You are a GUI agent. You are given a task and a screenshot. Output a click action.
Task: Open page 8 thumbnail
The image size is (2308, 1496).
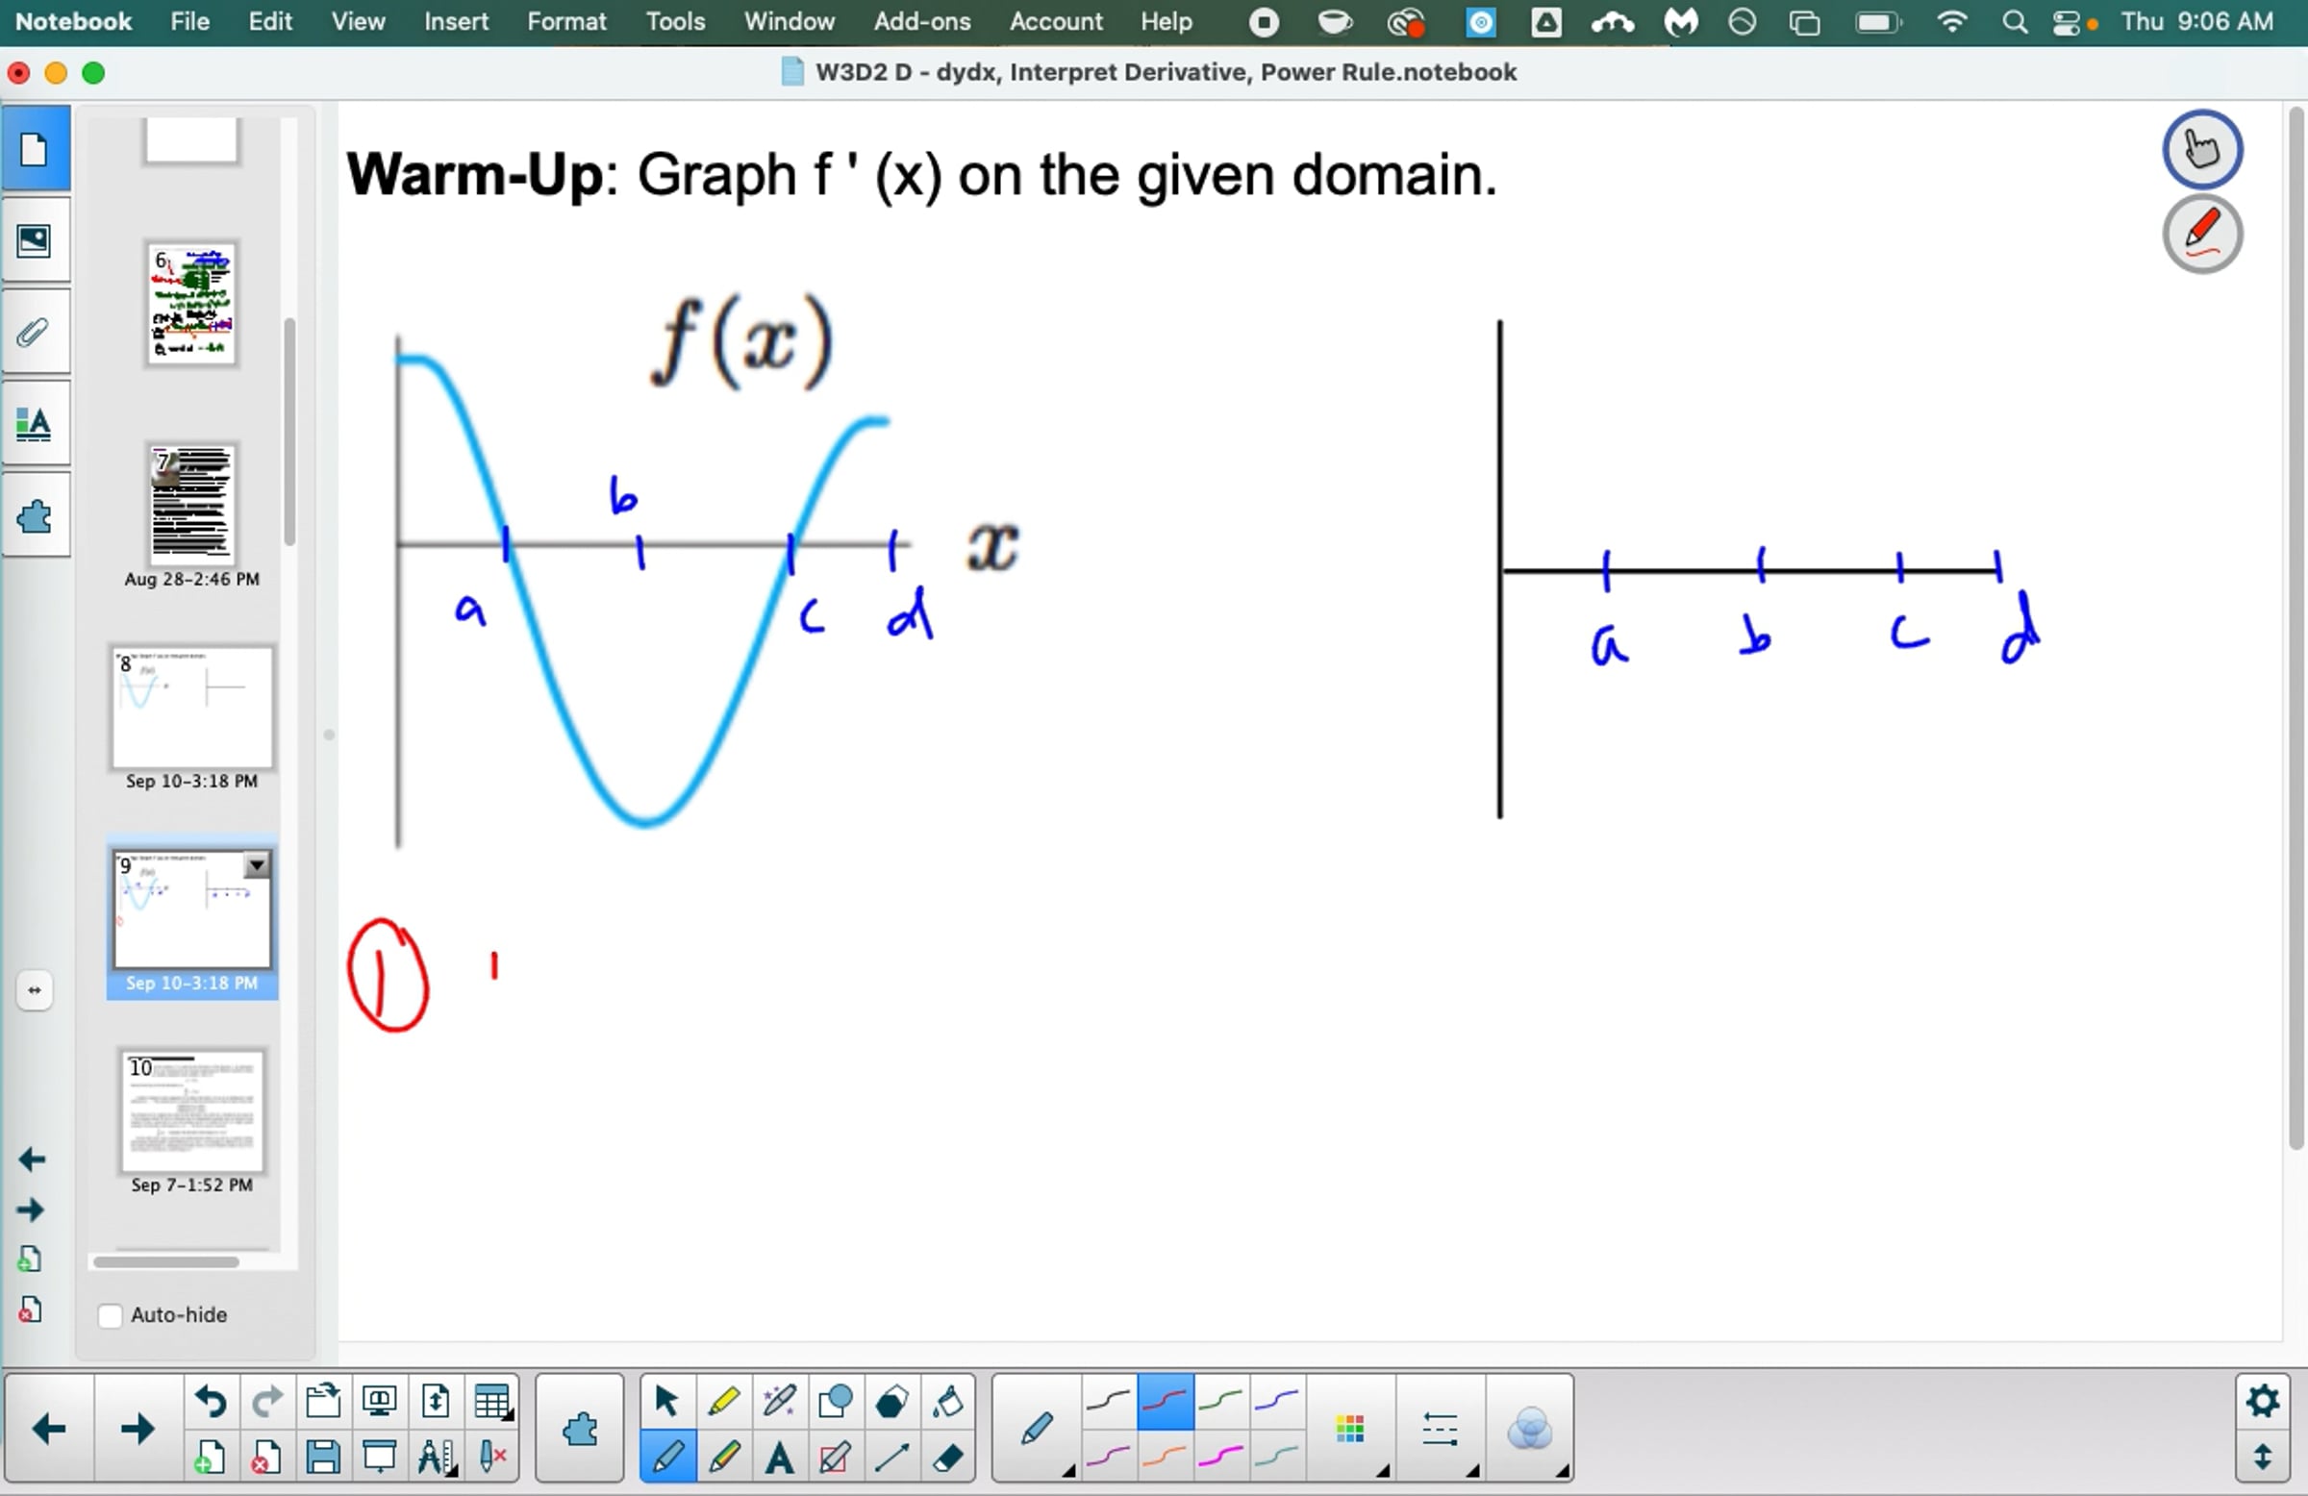click(192, 708)
